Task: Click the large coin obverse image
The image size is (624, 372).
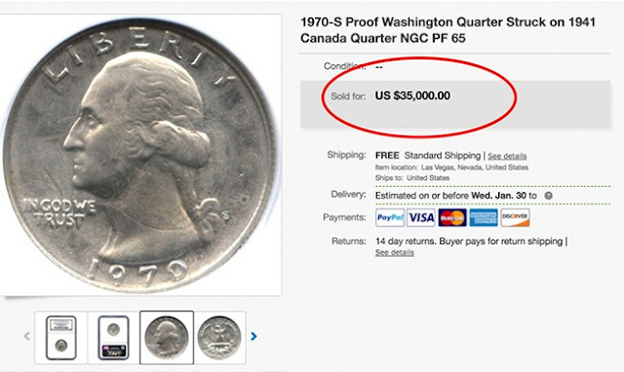Action: tap(139, 156)
